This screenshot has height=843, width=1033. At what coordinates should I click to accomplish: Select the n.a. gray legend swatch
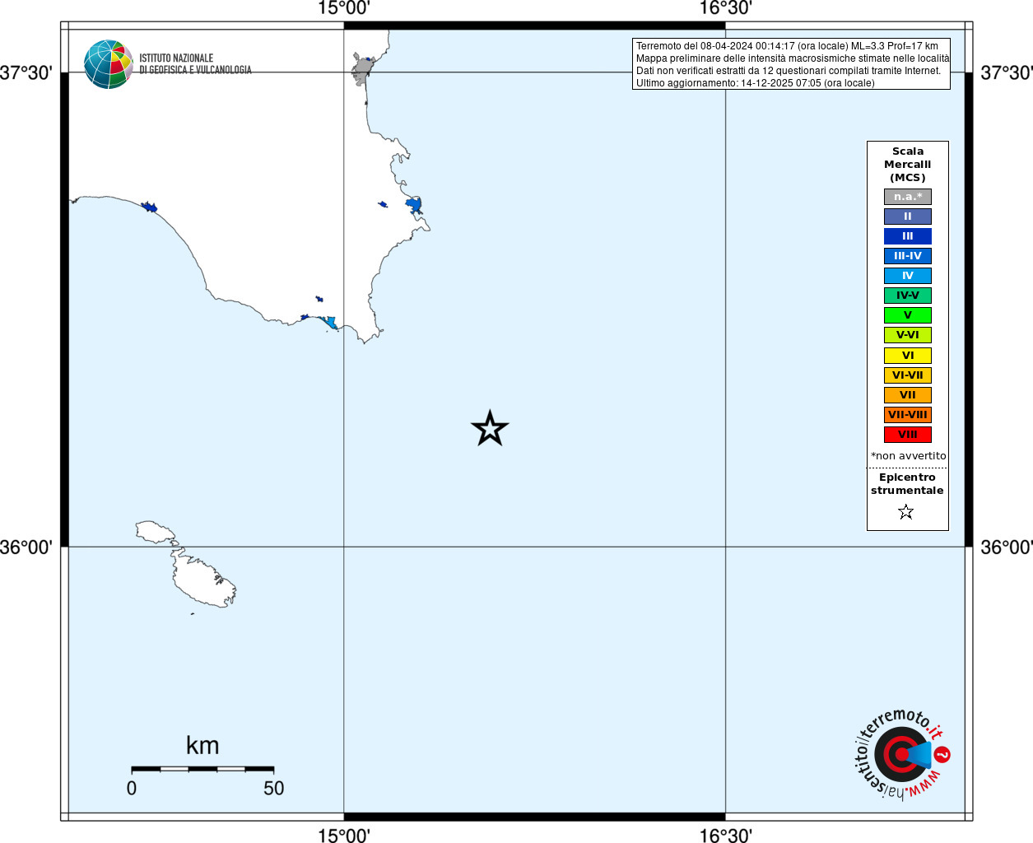tap(908, 197)
